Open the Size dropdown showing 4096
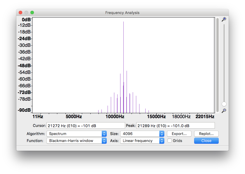Viewport: 245px width, 174px height. (x=142, y=134)
